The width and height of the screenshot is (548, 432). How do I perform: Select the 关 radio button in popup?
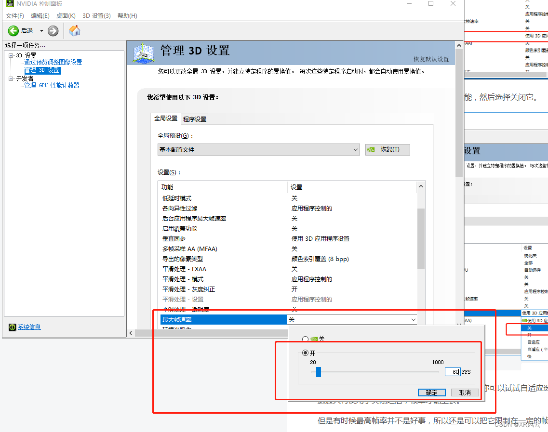(305, 339)
